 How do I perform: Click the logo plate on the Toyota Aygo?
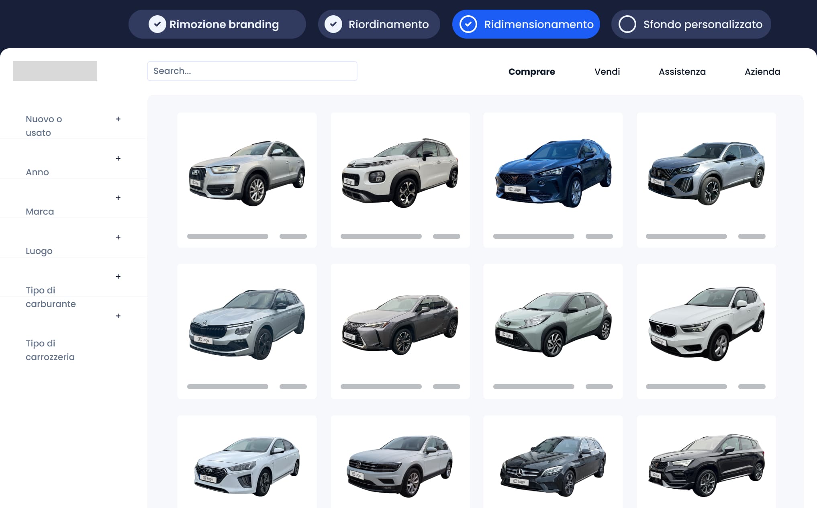(x=506, y=334)
